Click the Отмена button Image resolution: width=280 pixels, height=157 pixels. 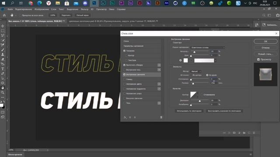pos(266,48)
